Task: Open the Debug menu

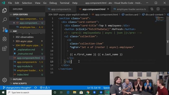Action: 53,3
